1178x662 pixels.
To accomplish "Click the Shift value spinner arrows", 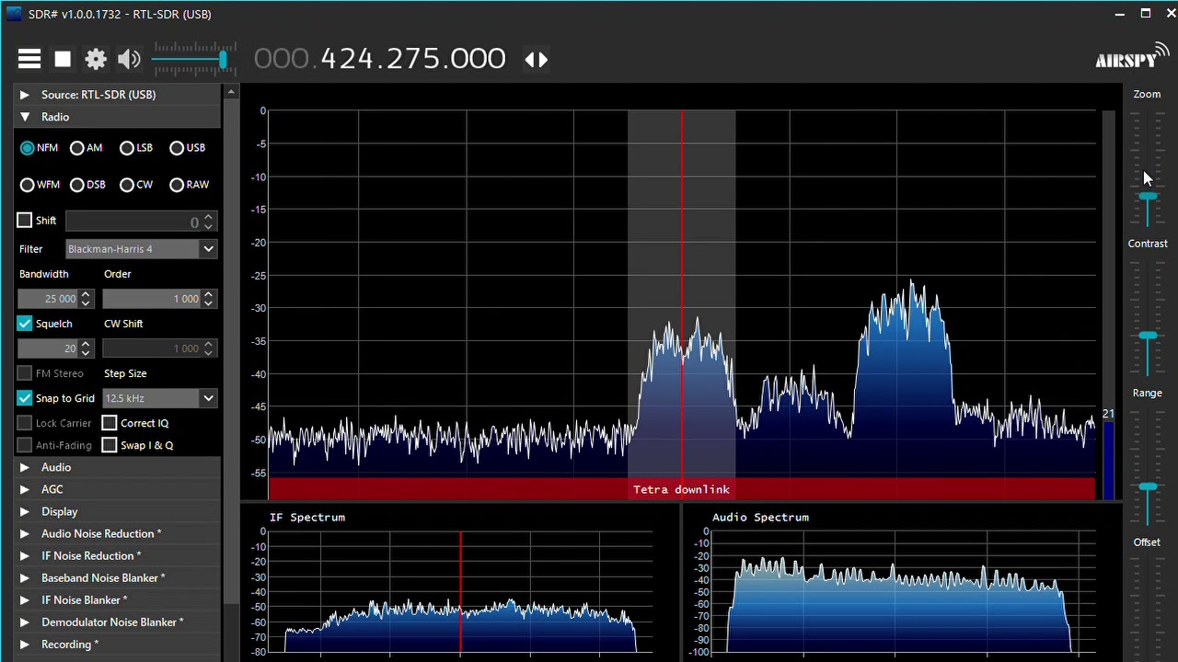I will pyautogui.click(x=208, y=222).
